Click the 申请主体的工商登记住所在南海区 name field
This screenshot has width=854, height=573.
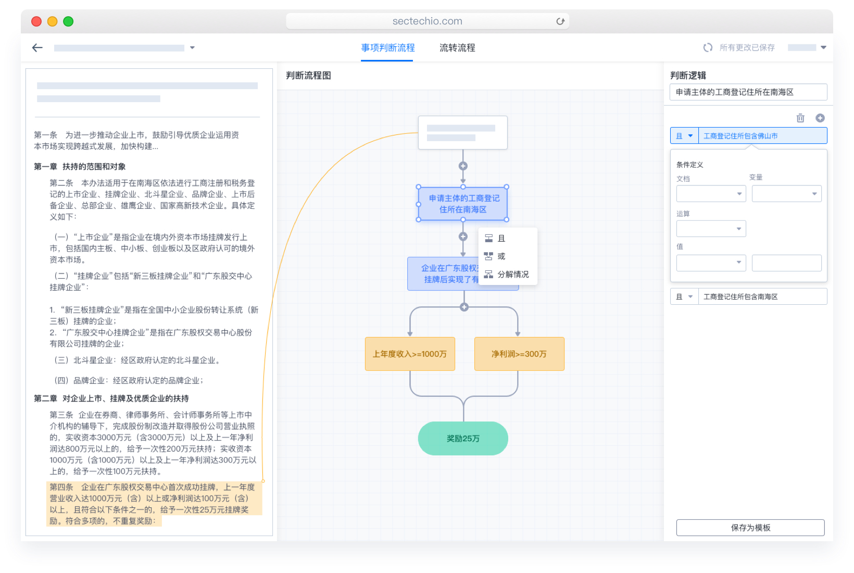click(x=748, y=92)
